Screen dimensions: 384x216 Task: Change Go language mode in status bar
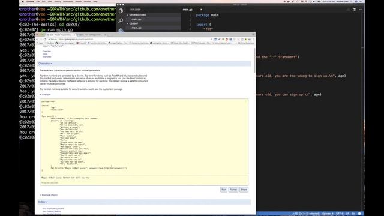tap(353, 214)
